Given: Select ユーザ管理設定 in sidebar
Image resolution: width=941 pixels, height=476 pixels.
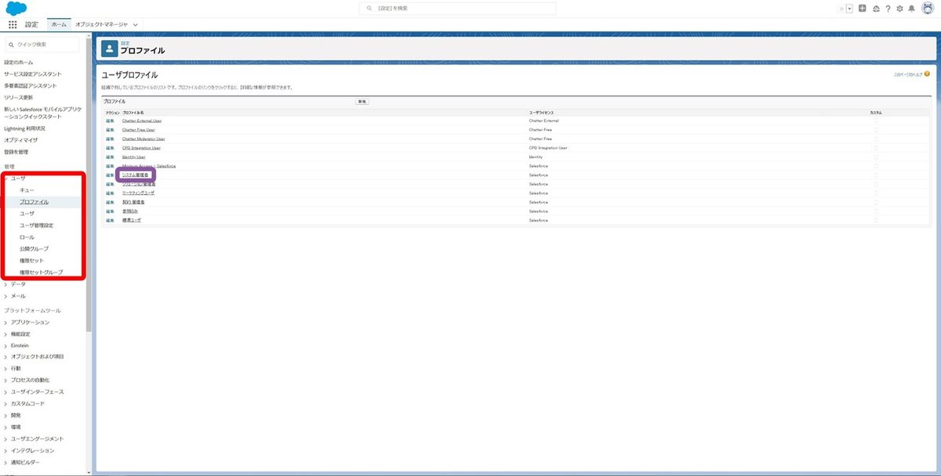Looking at the screenshot, I should 36,225.
